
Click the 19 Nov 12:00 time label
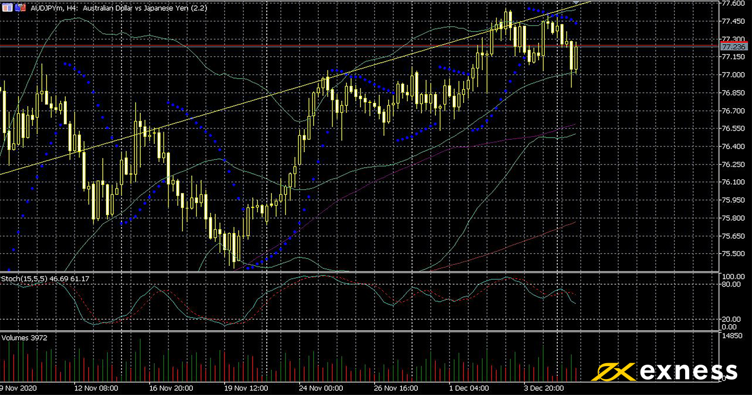click(x=246, y=388)
